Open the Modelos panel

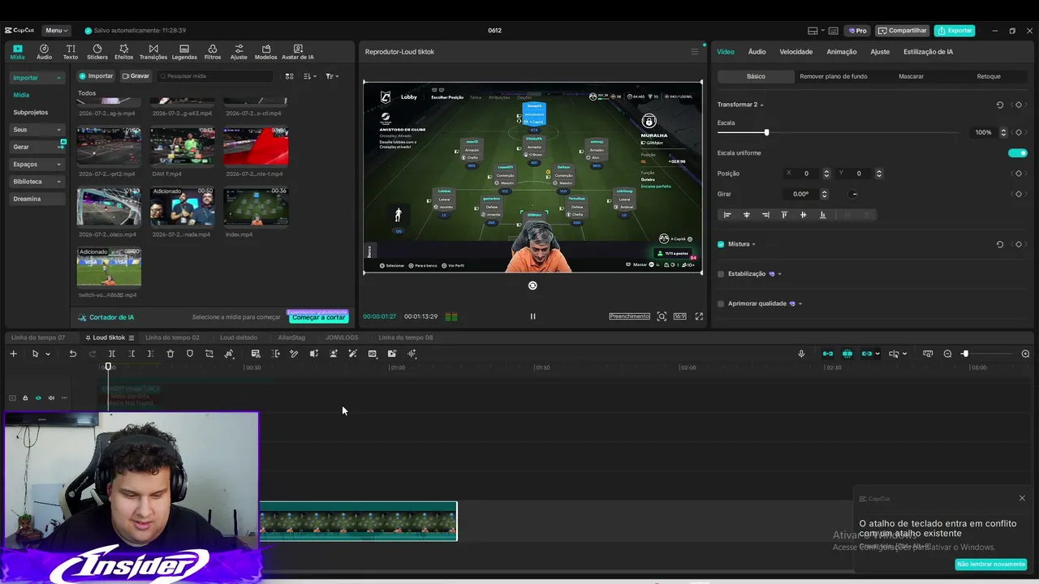pyautogui.click(x=265, y=52)
